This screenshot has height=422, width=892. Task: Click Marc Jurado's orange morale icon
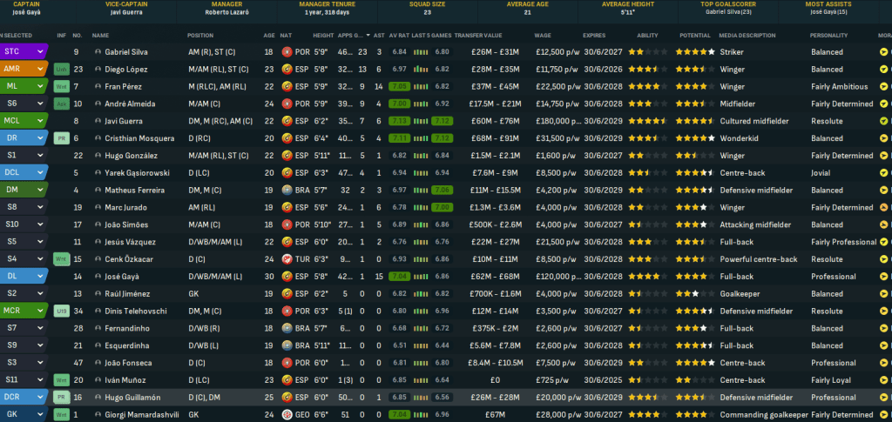tap(883, 207)
